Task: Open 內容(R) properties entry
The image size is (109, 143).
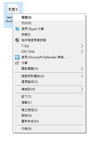Action: point(49,129)
